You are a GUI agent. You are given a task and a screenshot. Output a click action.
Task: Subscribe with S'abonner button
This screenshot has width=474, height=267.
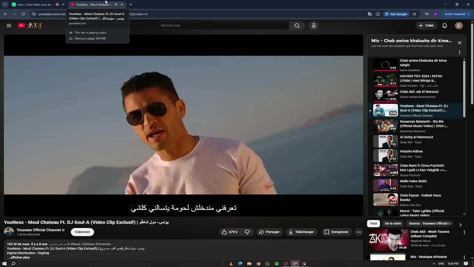pyautogui.click(x=82, y=232)
